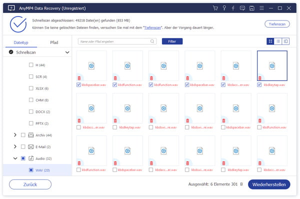Expand the Archiv (44) category
Viewport: 300px width, 199px height.
tap(15, 135)
